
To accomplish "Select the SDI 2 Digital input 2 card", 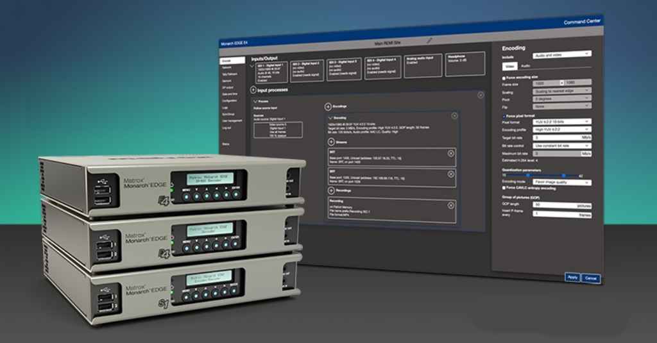I will pos(307,71).
